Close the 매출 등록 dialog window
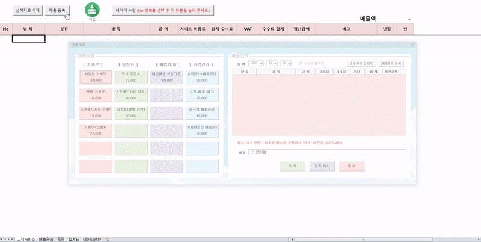Viewport: 481px width, 242px height. (412, 45)
